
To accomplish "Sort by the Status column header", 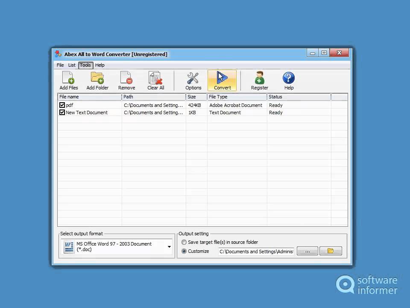I will pyautogui.click(x=299, y=97).
